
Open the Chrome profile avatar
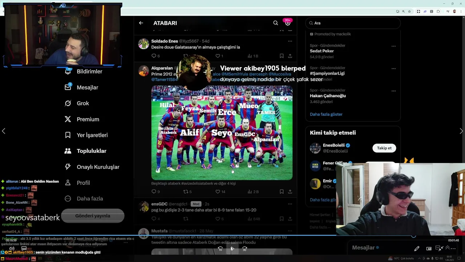click(x=454, y=12)
